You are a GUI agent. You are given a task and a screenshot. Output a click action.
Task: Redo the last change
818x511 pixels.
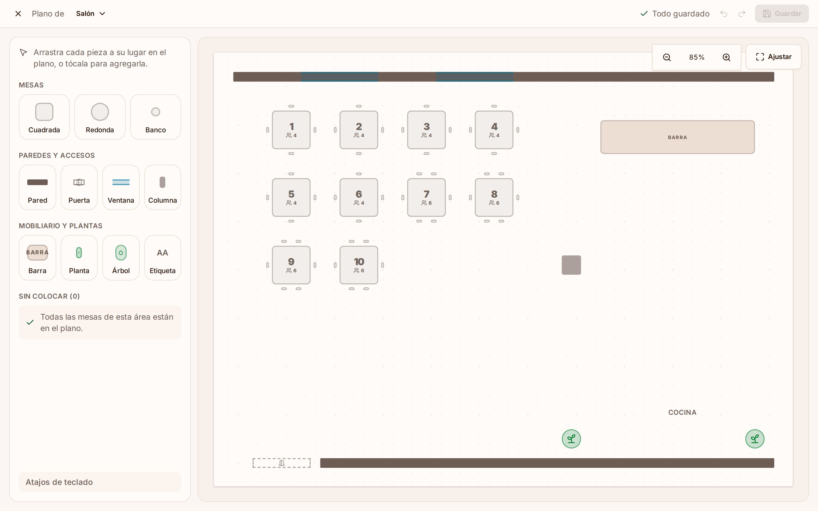coord(742,14)
